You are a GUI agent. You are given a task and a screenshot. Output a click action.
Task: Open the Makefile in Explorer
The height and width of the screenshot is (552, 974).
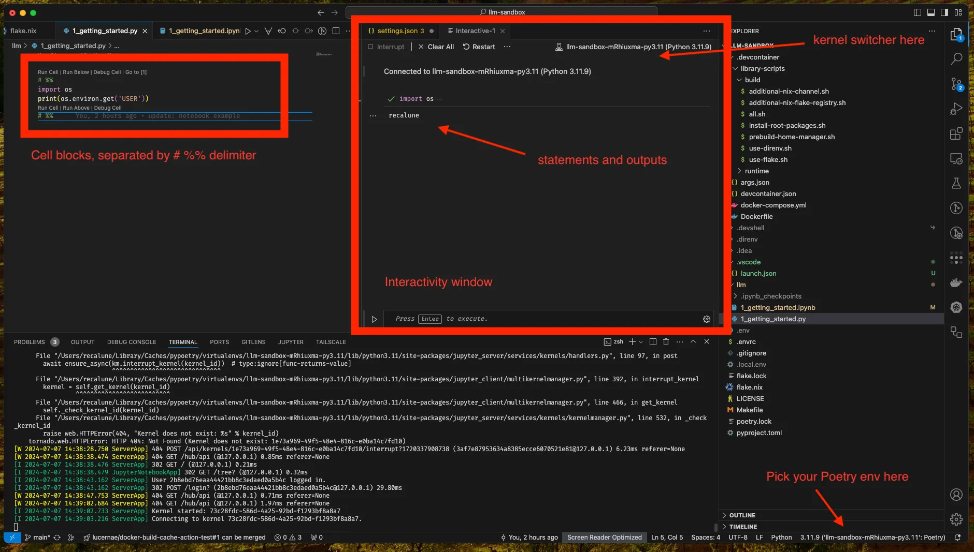[x=749, y=410]
